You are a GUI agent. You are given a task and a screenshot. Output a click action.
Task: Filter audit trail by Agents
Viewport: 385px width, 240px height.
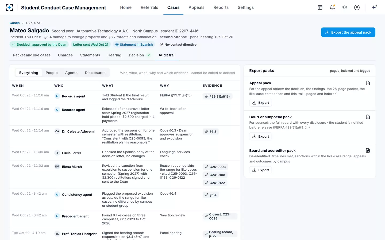click(x=71, y=73)
